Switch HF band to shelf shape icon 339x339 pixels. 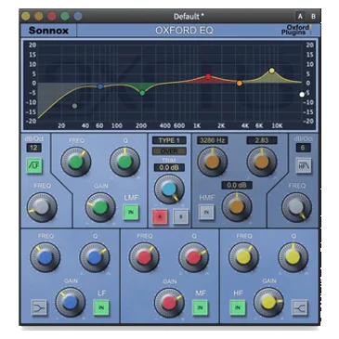click(300, 307)
